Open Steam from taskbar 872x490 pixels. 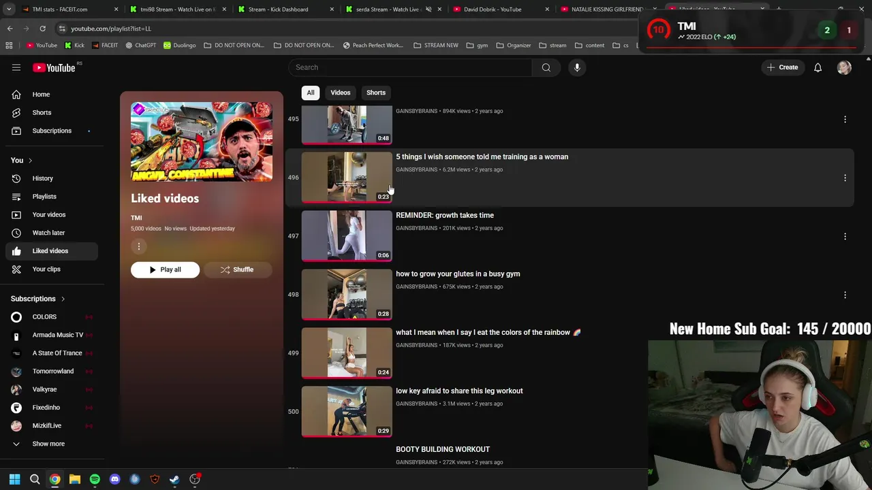(x=174, y=479)
